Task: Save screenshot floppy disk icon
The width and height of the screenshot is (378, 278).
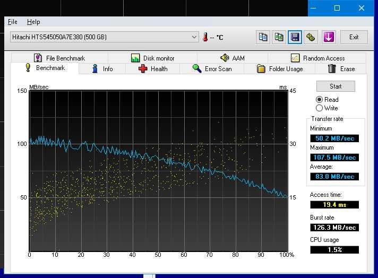Action: pos(295,37)
